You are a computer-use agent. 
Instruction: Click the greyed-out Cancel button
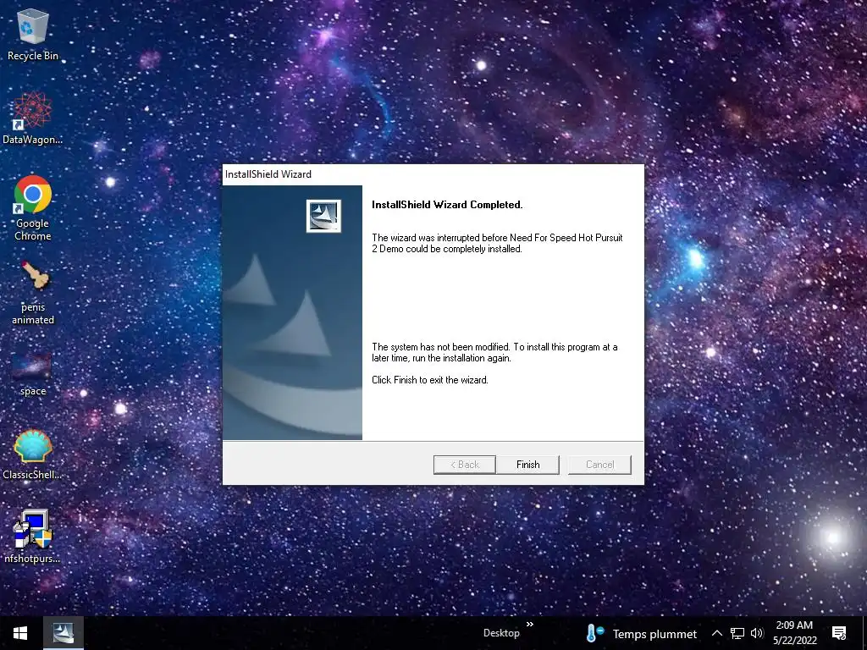599,465
